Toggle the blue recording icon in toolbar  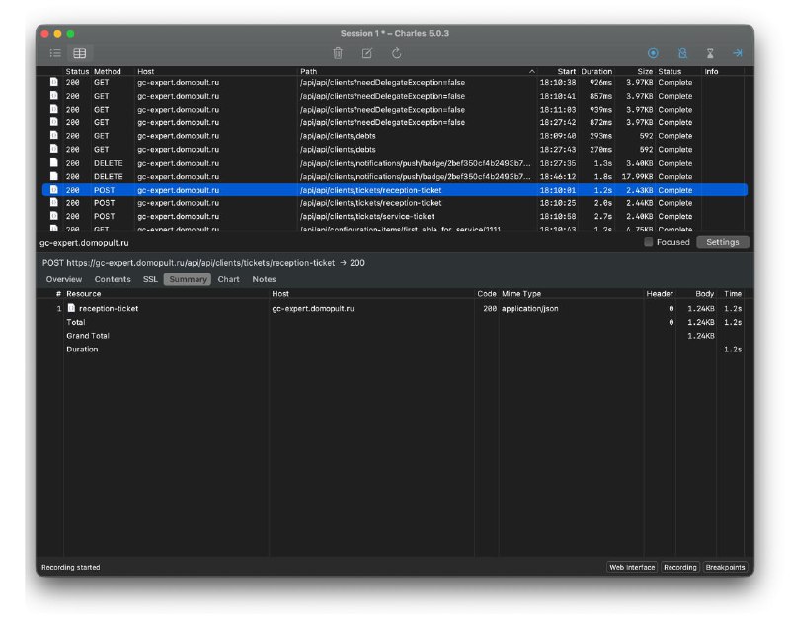pos(653,53)
